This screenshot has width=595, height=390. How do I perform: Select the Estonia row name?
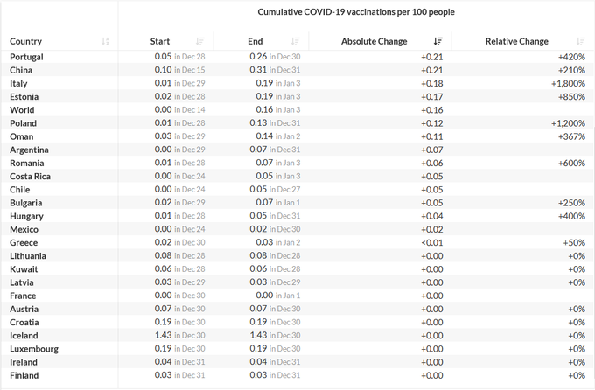tap(24, 97)
